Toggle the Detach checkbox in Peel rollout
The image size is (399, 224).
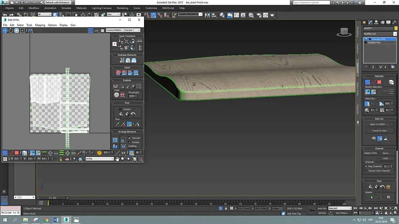[120, 109]
